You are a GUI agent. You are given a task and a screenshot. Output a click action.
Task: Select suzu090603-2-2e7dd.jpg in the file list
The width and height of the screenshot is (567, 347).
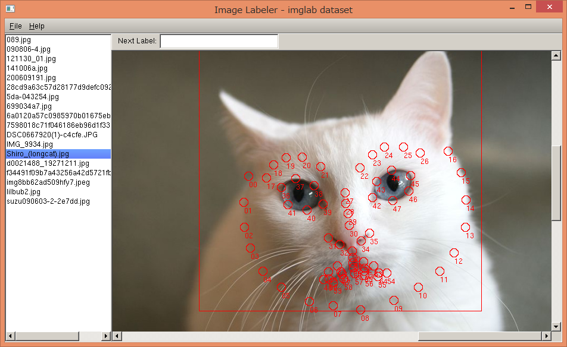(48, 201)
